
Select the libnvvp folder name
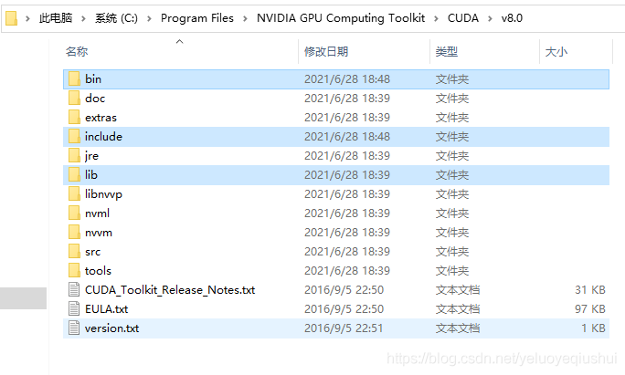coord(103,193)
